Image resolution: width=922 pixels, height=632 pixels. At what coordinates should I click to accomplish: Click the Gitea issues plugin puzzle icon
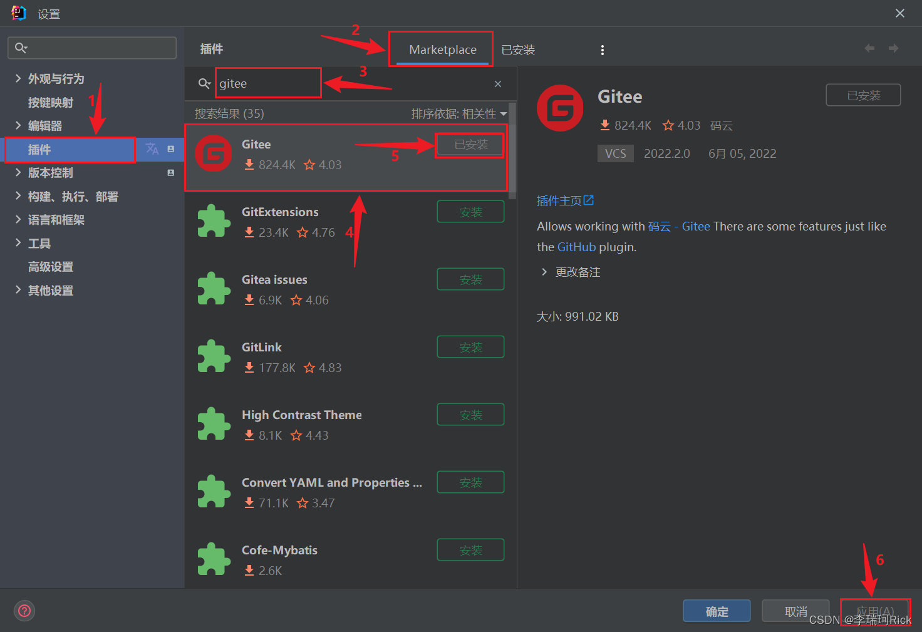(214, 289)
